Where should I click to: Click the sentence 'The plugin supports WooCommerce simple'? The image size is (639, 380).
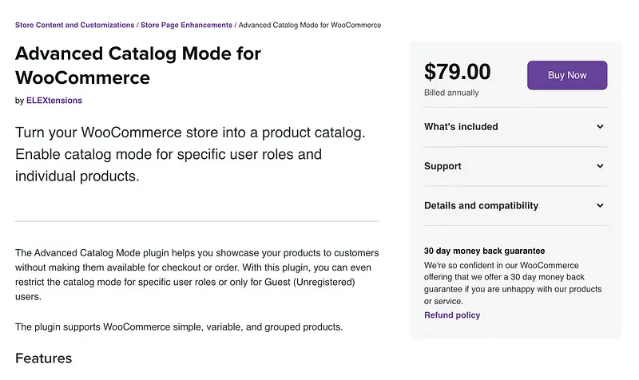[x=179, y=327]
